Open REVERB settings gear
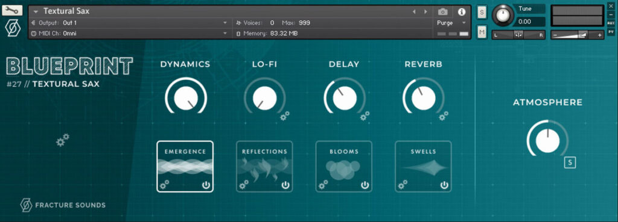618x222 pixels. point(444,116)
